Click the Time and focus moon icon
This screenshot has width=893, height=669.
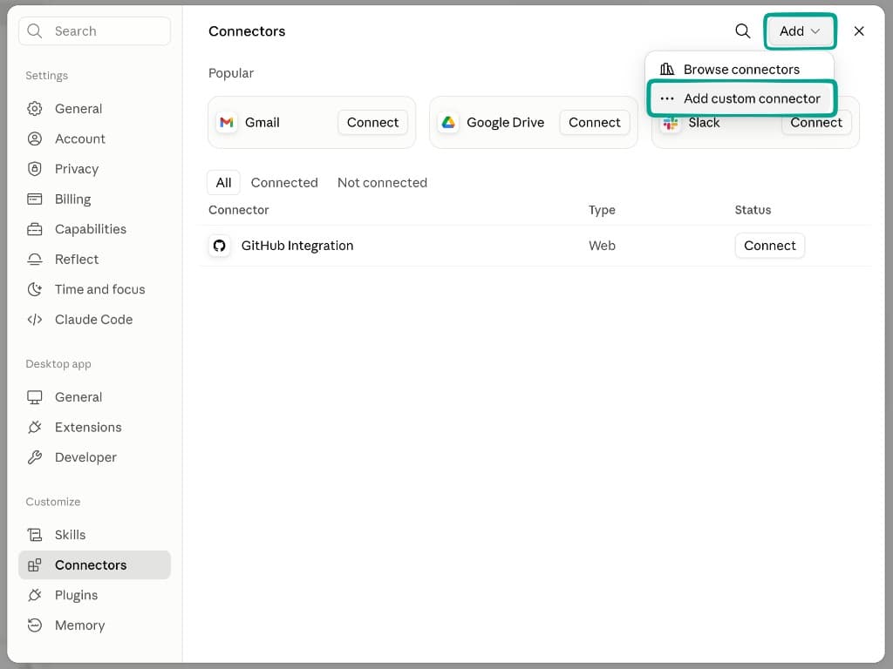(35, 289)
